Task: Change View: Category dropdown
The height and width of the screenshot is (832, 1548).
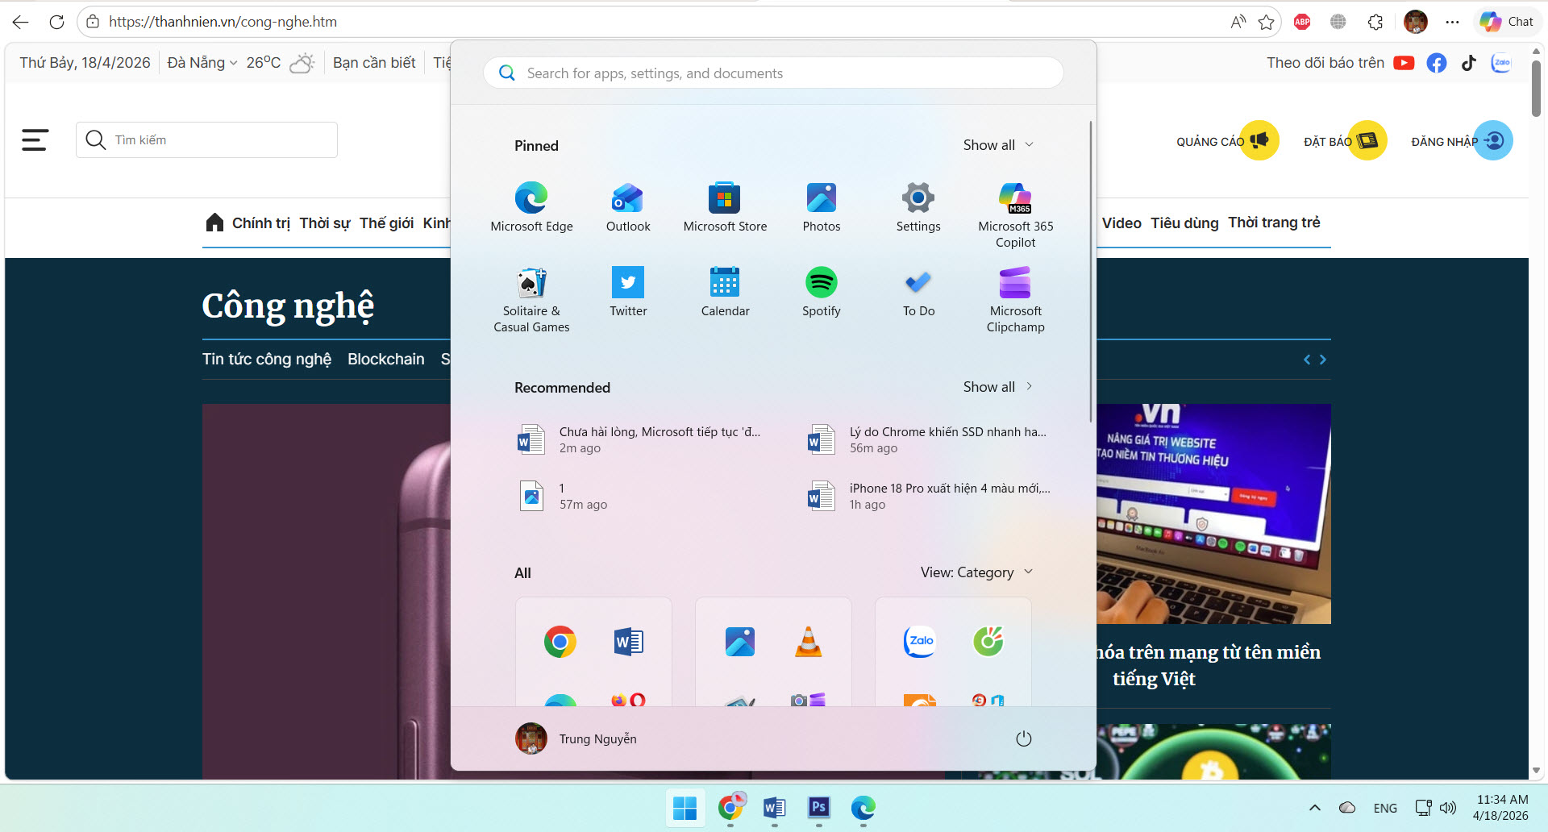Action: (x=977, y=572)
